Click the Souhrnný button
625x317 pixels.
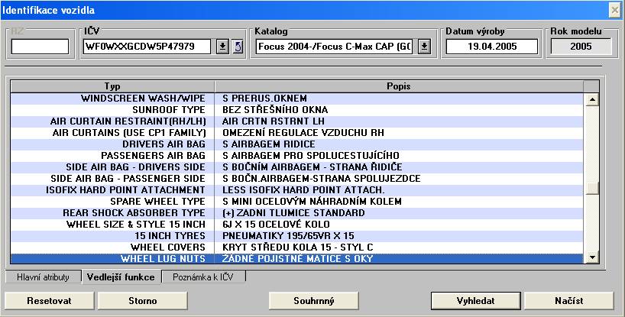[x=314, y=301]
